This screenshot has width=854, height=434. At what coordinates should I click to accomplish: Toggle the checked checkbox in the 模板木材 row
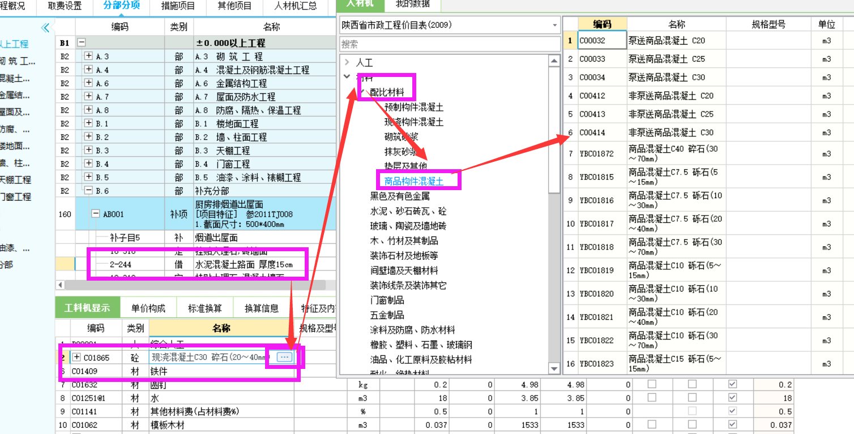click(x=732, y=424)
